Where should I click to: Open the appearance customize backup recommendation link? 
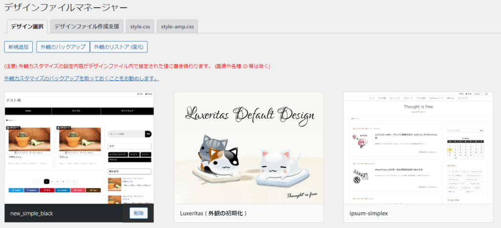point(81,78)
